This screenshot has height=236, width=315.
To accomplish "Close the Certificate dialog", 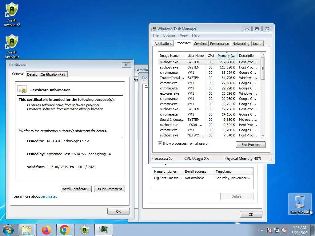I will (x=126, y=65).
